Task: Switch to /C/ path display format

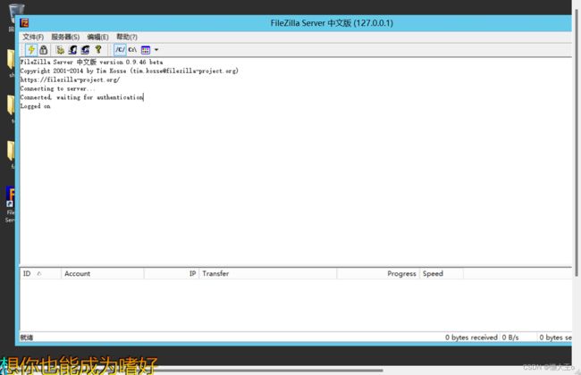Action: [x=120, y=50]
